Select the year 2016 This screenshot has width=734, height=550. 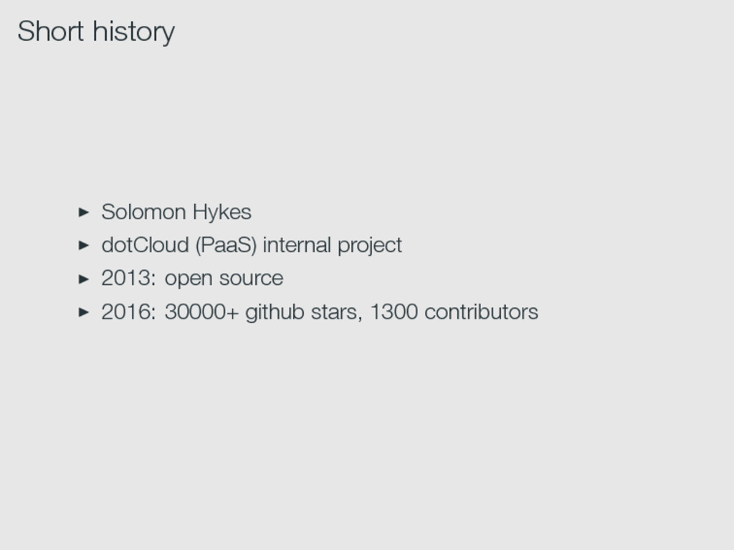coord(129,312)
